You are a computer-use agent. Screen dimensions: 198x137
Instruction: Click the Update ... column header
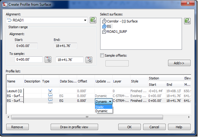(x=103, y=81)
